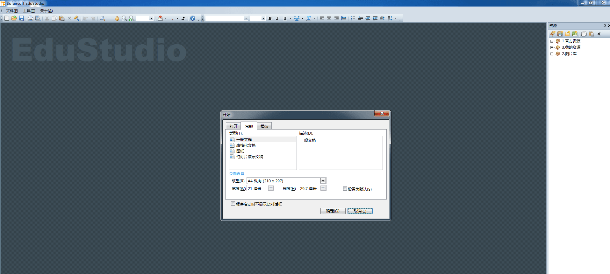Click the Cut scissors icon
Viewport: 610px width, 274px height.
(x=47, y=18)
